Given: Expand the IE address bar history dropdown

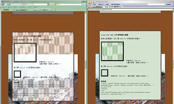Looking at the screenshot, I should tap(48, 4).
